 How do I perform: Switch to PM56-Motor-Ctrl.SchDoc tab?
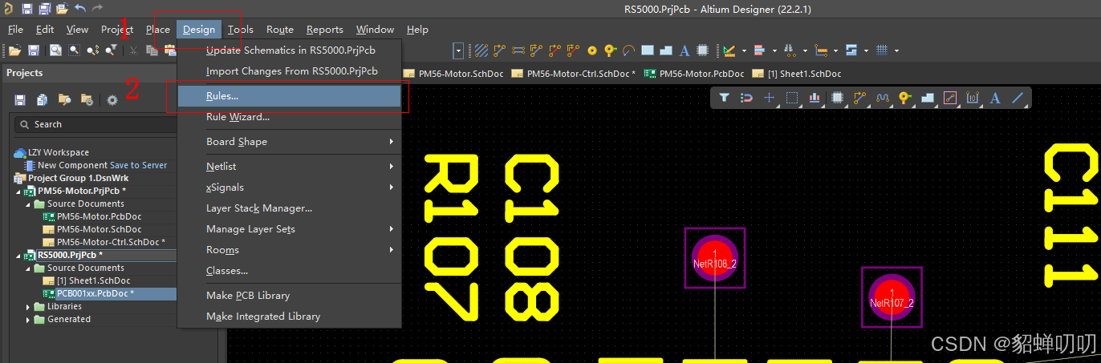point(573,74)
